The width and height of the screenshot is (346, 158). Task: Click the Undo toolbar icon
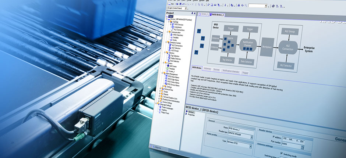183,4
